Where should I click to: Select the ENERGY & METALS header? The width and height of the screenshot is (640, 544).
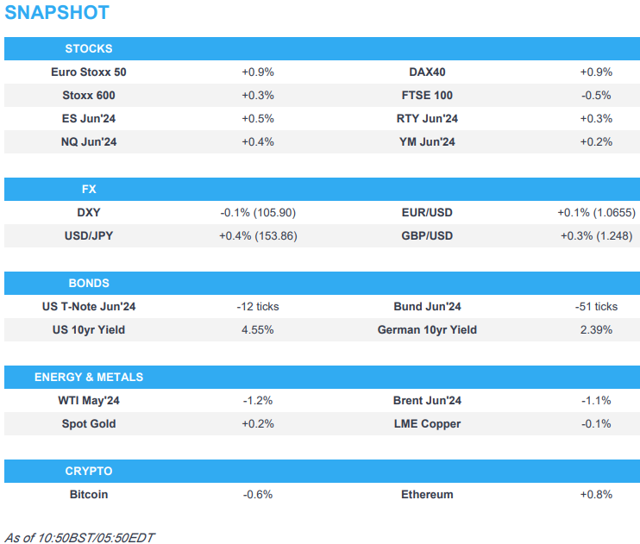(x=89, y=377)
